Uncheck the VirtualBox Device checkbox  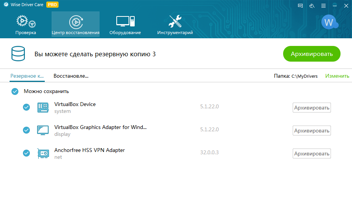[26, 107]
